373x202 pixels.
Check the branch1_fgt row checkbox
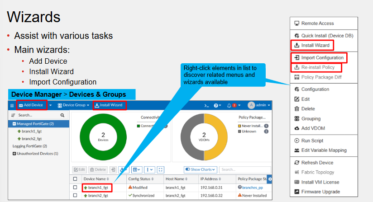point(75,187)
